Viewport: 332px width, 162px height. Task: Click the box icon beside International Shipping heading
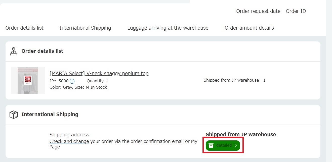click(x=13, y=115)
